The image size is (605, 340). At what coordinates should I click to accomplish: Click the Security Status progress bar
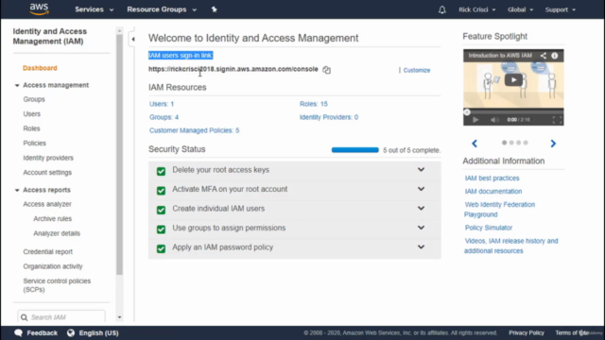(x=355, y=150)
